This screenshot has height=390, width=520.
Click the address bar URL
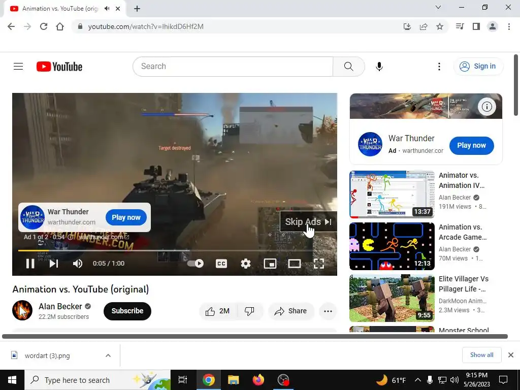click(x=146, y=26)
